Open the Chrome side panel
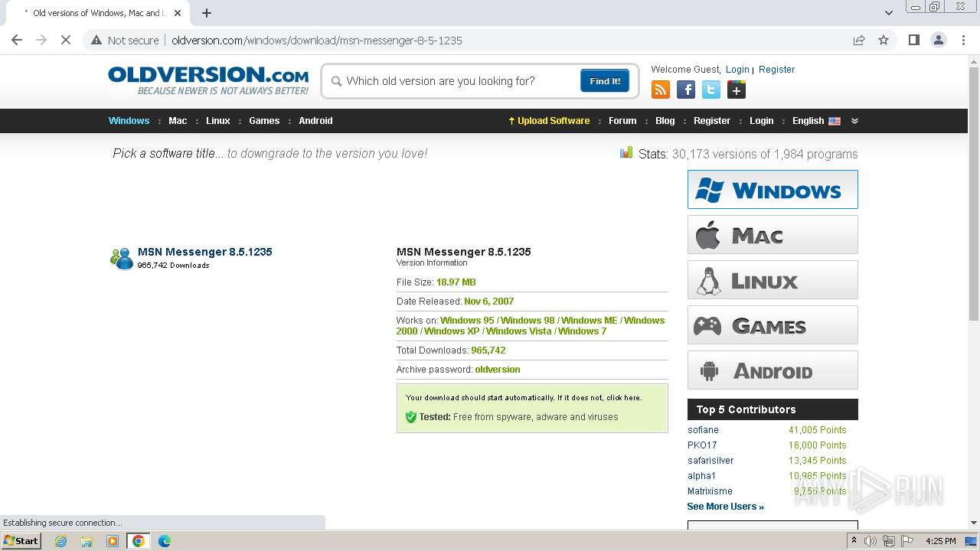 point(913,40)
